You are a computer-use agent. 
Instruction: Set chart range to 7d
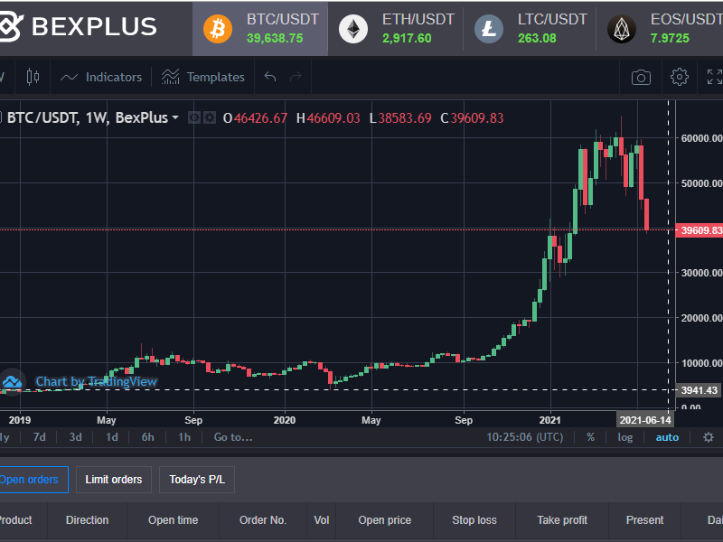tap(40, 437)
